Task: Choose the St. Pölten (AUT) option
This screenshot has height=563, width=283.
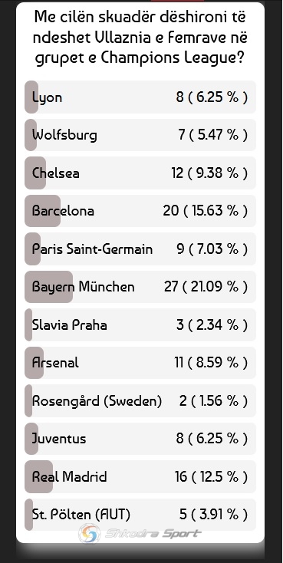Action: point(140,515)
